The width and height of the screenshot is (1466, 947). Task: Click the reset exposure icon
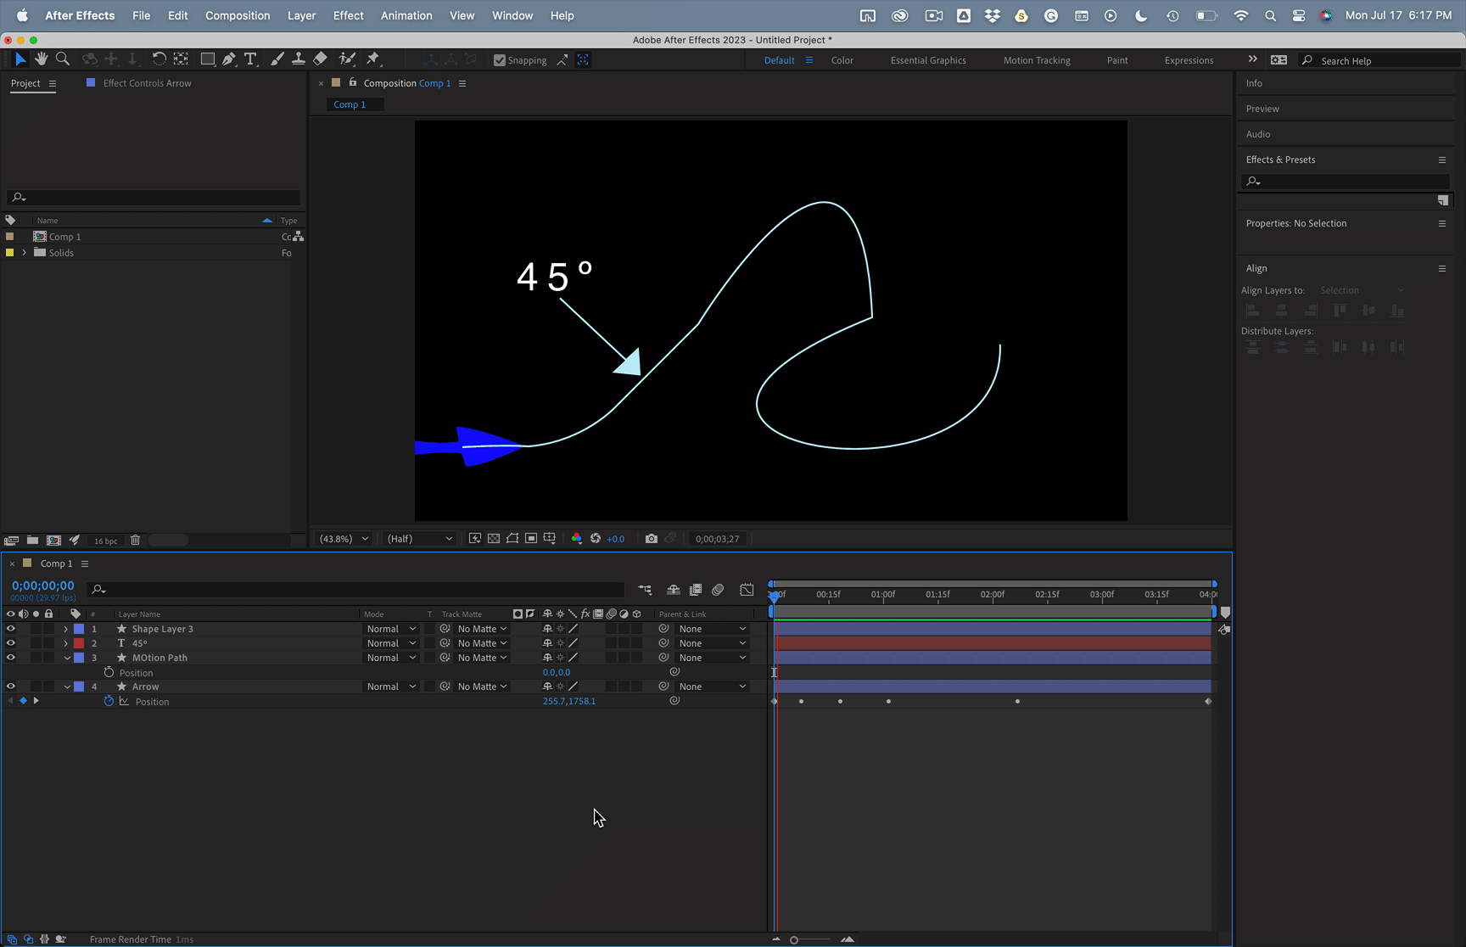596,539
